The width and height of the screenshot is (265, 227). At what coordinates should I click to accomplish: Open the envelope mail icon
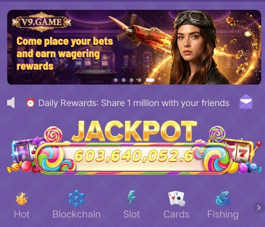coord(246,101)
